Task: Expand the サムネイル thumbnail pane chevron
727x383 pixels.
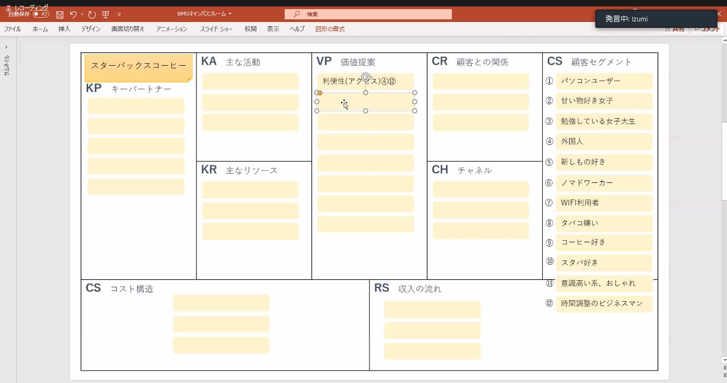Action: pyautogui.click(x=6, y=47)
